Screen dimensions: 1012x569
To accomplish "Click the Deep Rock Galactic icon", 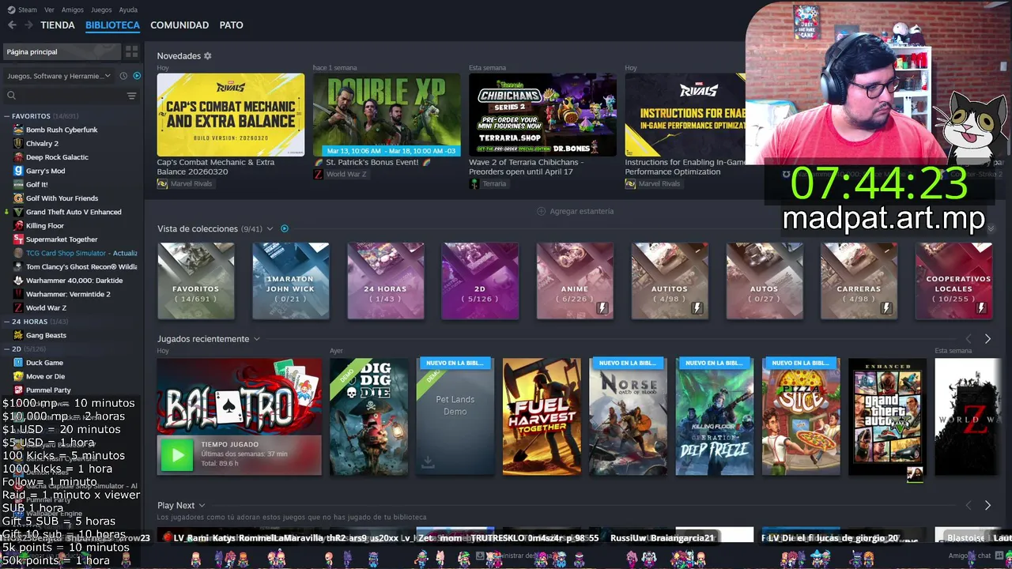I will tap(18, 157).
